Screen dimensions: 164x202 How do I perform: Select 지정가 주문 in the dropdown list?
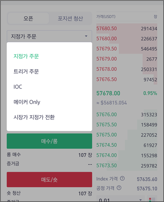(26, 56)
